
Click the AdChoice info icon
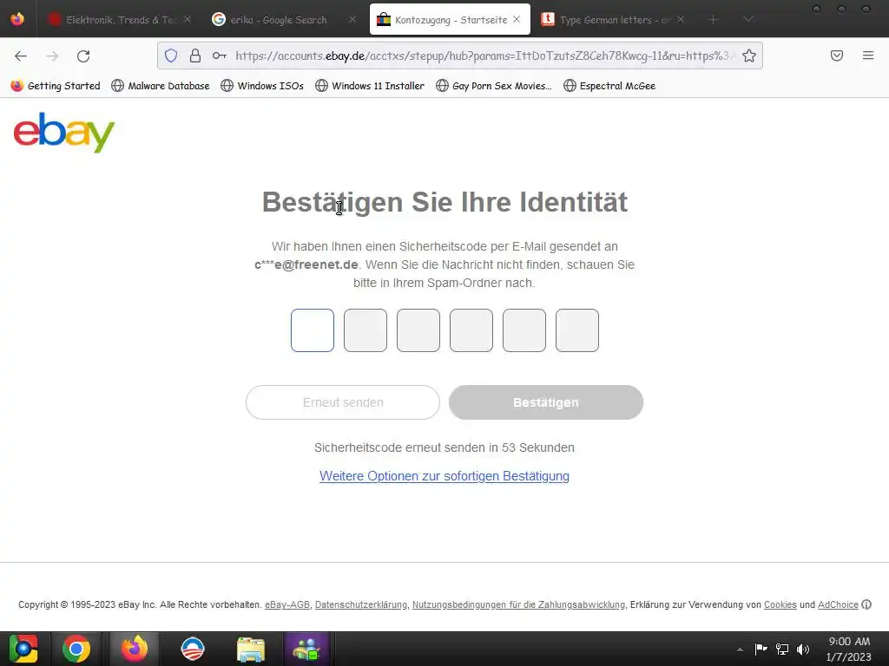866,604
